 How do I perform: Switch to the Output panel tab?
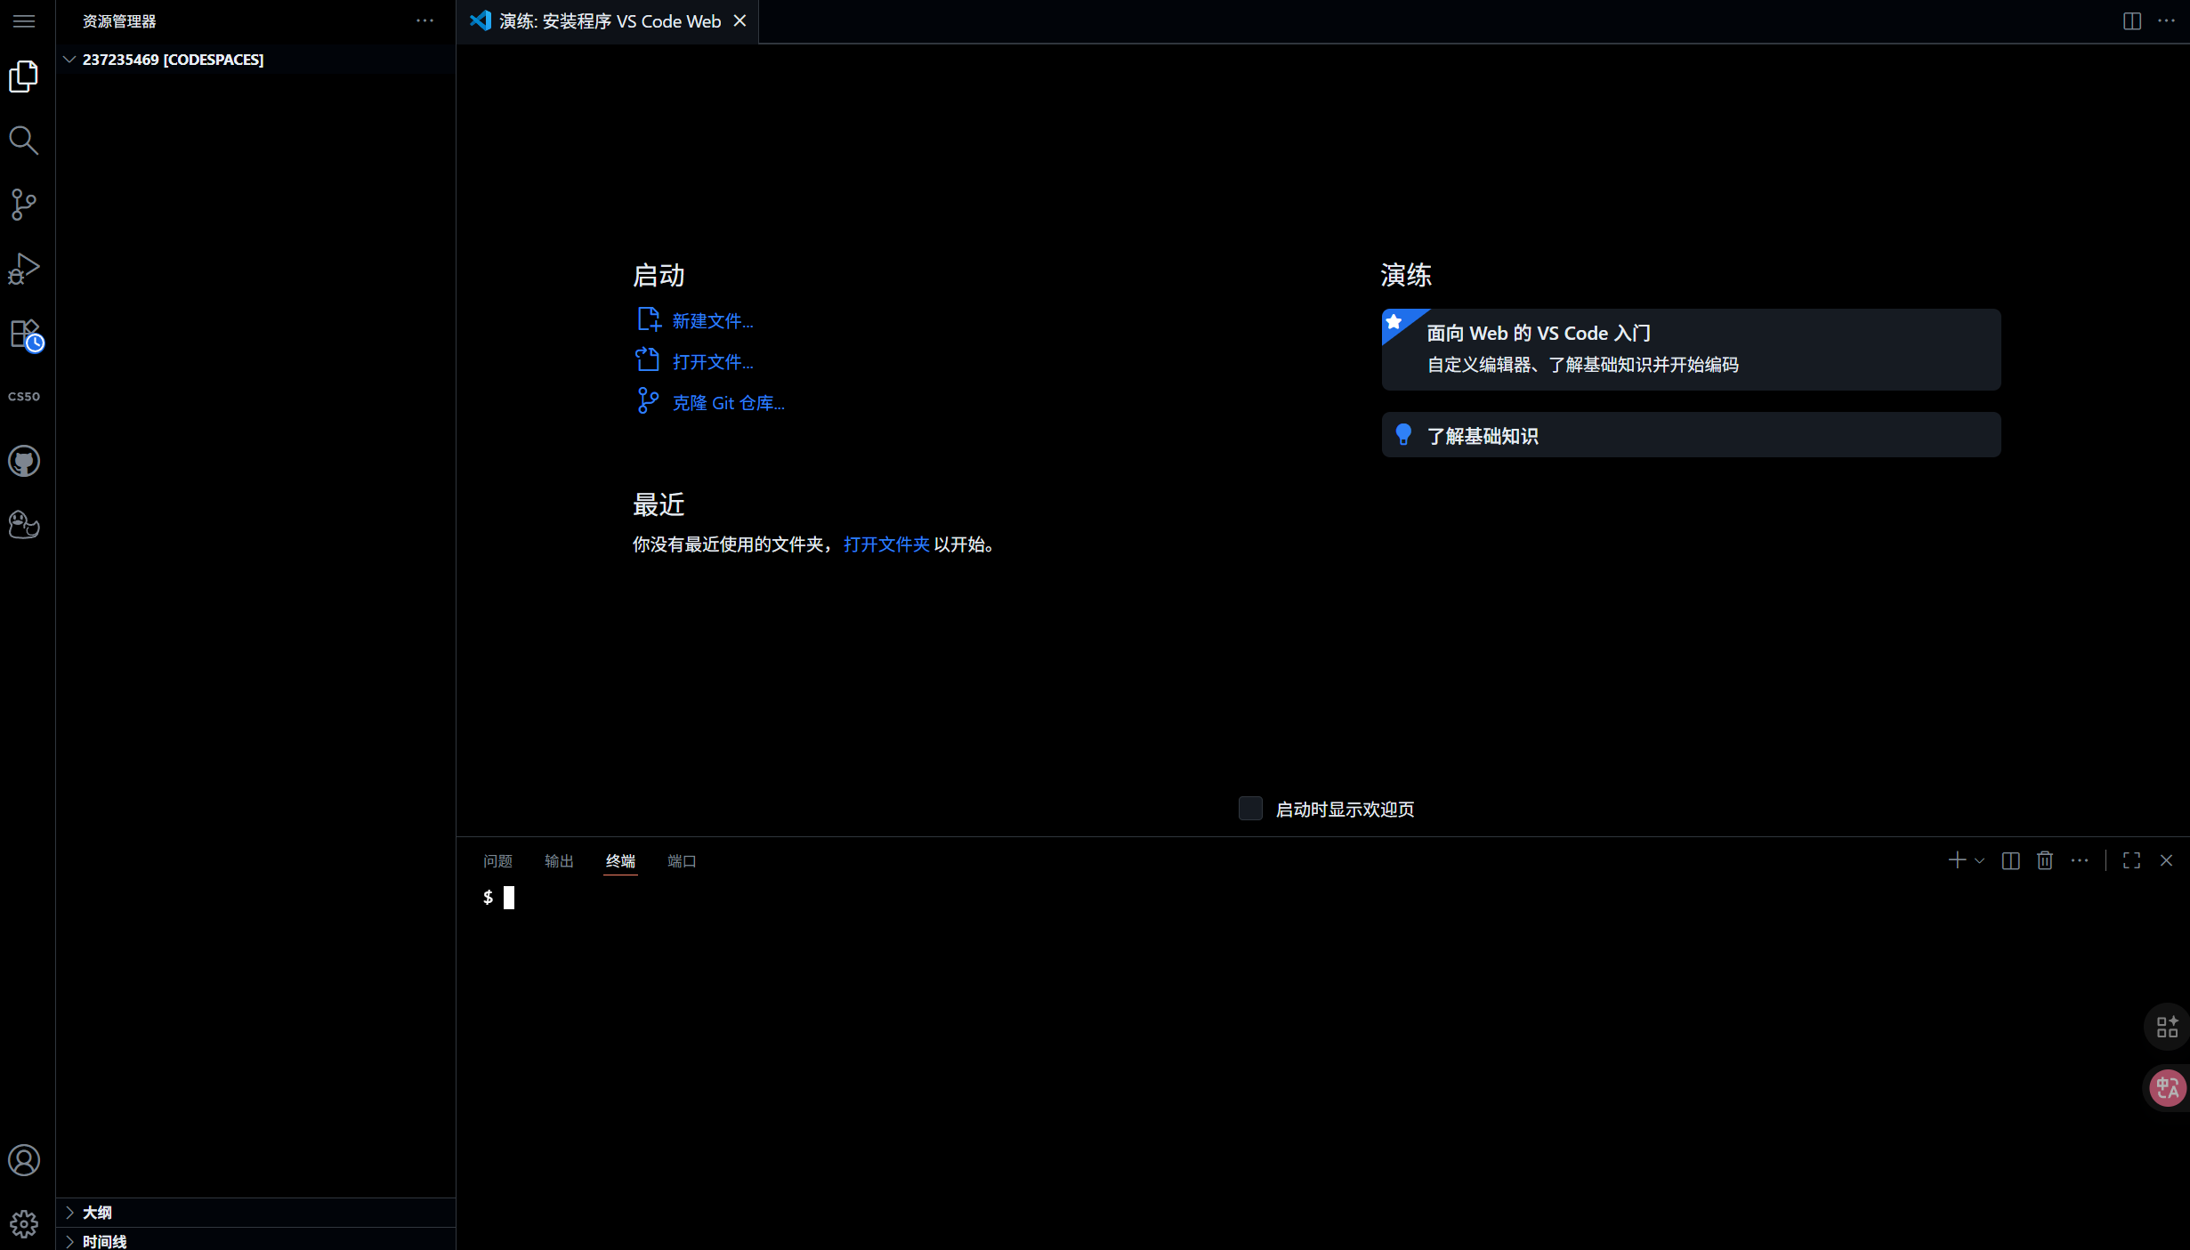559,860
